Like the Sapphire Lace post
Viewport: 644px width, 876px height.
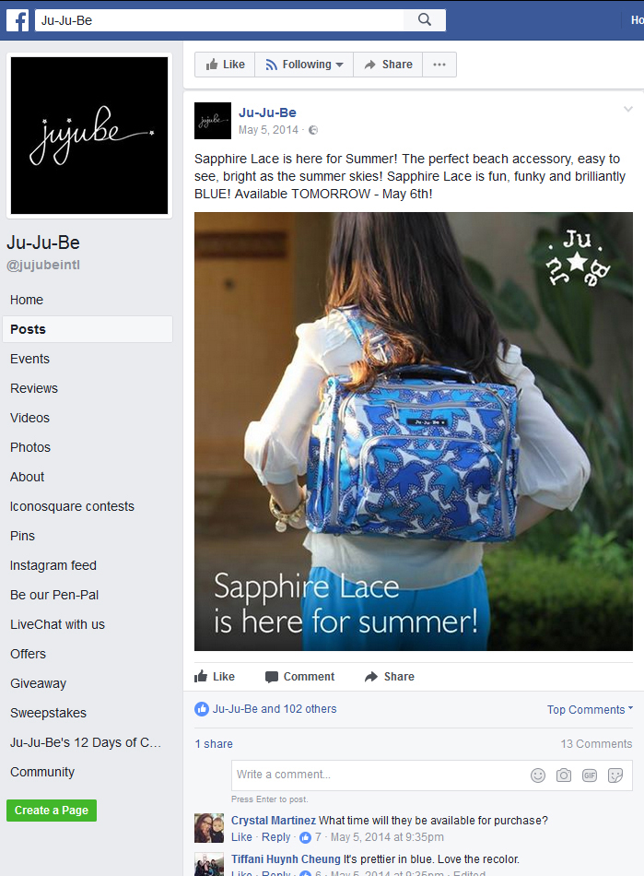tap(215, 677)
